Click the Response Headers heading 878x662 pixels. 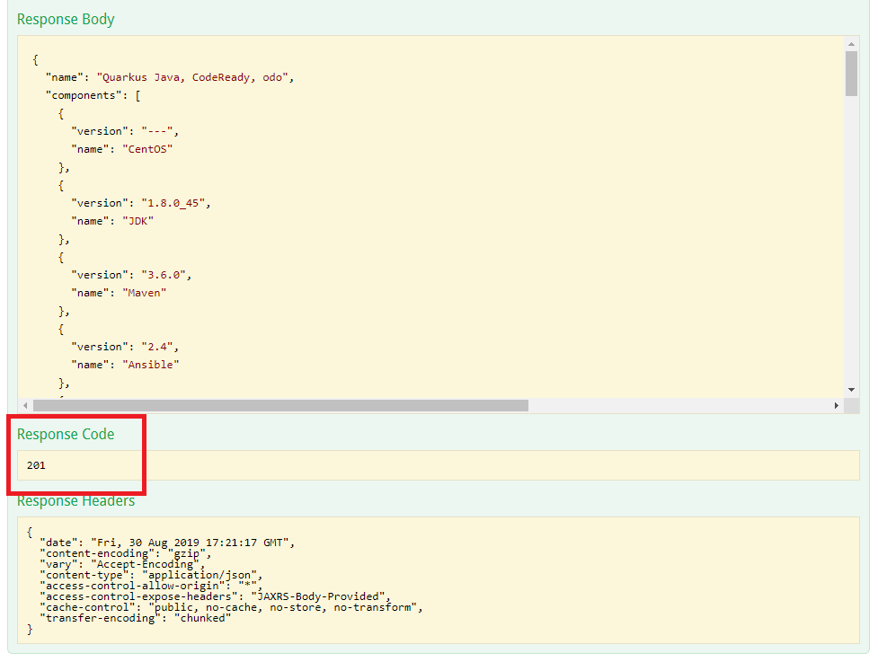point(75,501)
